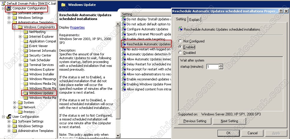Click the greyed-out Apply button

click(x=276, y=133)
